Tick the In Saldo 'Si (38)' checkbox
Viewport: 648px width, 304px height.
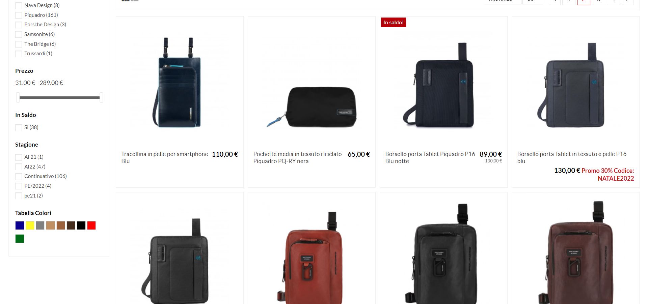point(19,127)
